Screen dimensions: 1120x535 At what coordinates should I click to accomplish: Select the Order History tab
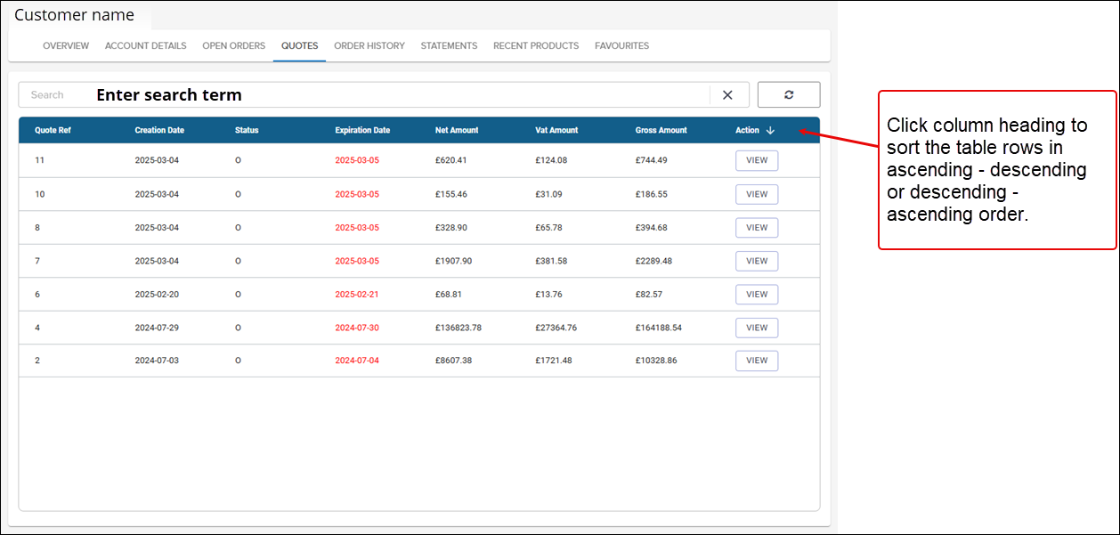click(x=369, y=46)
